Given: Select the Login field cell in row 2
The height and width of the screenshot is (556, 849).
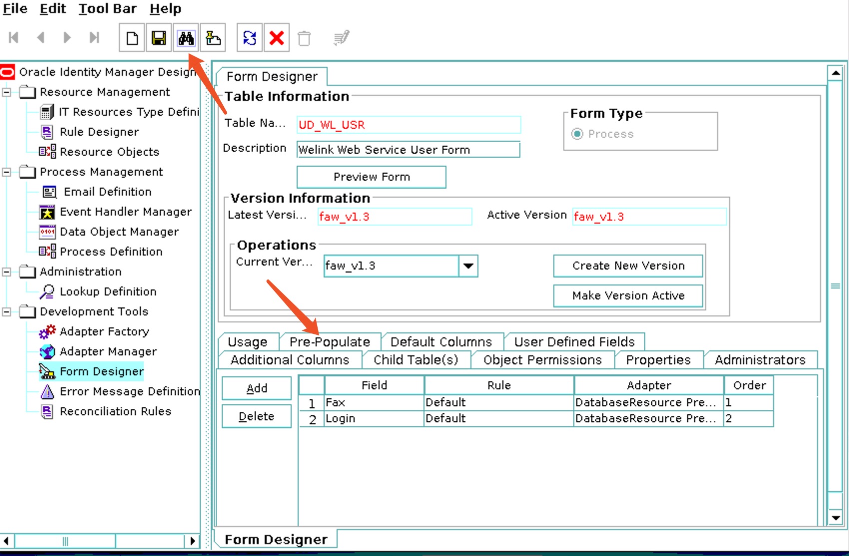Looking at the screenshot, I should coord(374,418).
